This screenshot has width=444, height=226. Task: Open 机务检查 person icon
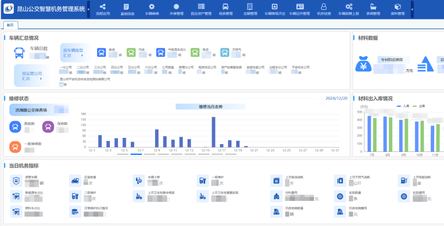[x=324, y=7]
